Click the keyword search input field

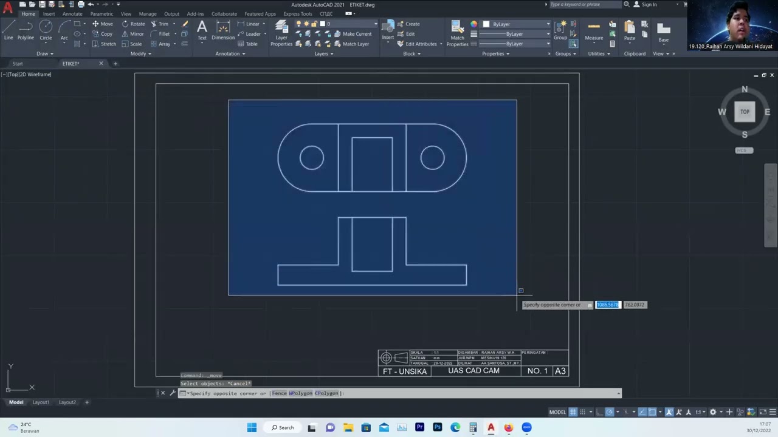585,4
